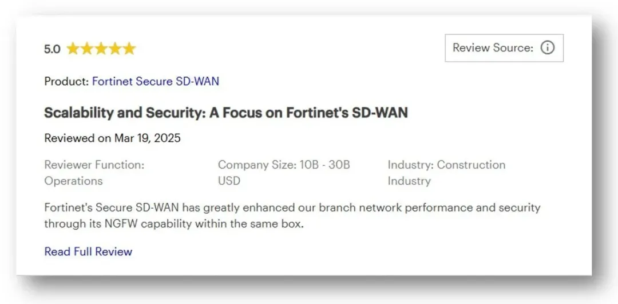
Task: Click the review summary paragraph
Action: click(x=292, y=207)
